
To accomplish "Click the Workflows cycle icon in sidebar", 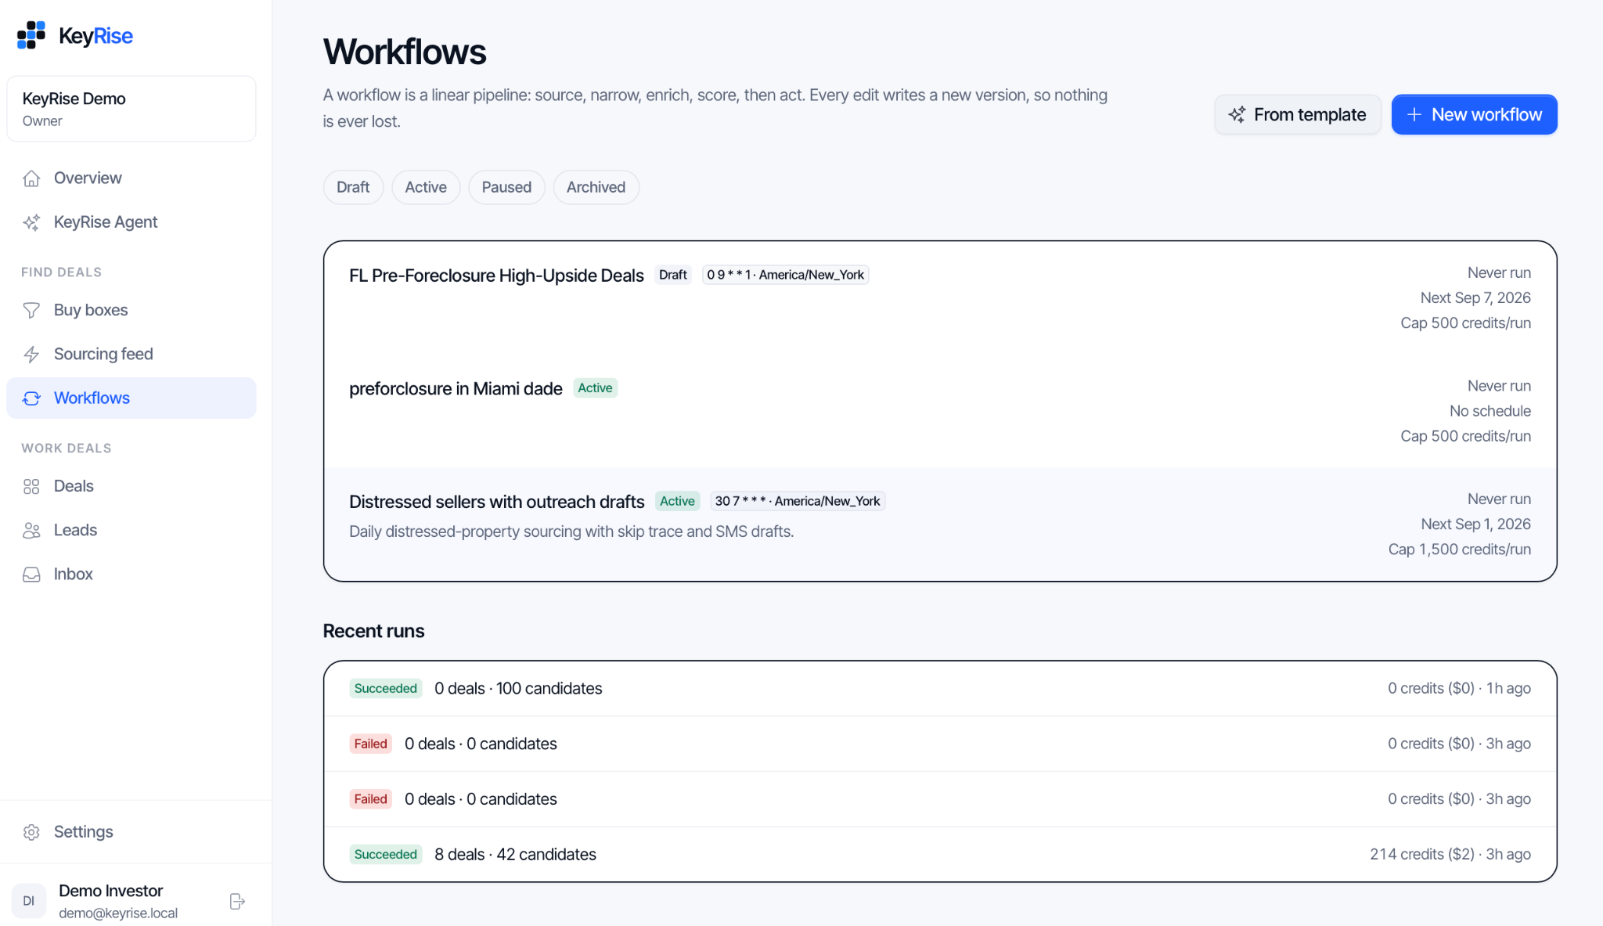I will pos(31,398).
